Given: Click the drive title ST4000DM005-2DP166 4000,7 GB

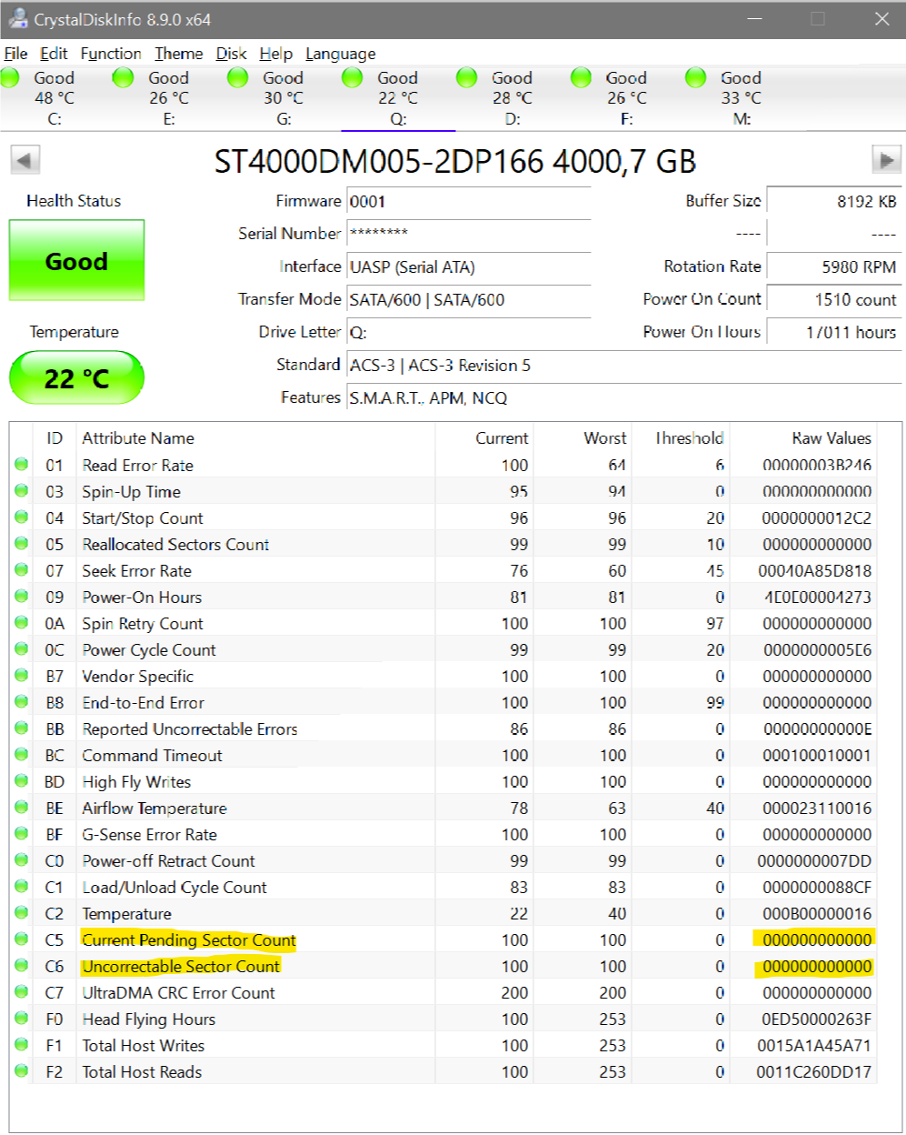Looking at the screenshot, I should tap(455, 161).
